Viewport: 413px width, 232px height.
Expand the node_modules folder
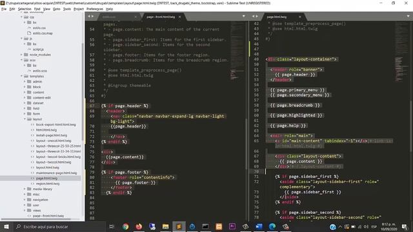pos(21,55)
